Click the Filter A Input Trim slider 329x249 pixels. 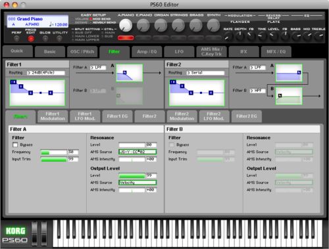53,160
